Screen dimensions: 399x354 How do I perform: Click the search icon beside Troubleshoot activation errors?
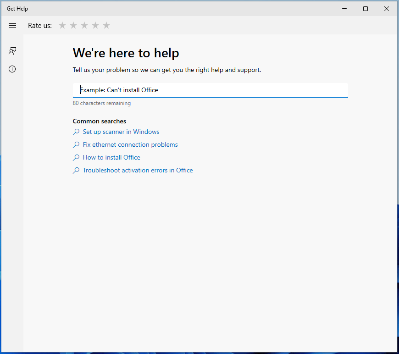point(76,171)
